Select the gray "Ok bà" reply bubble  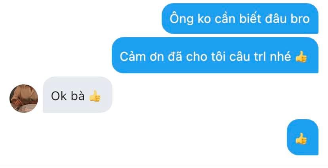(78, 95)
